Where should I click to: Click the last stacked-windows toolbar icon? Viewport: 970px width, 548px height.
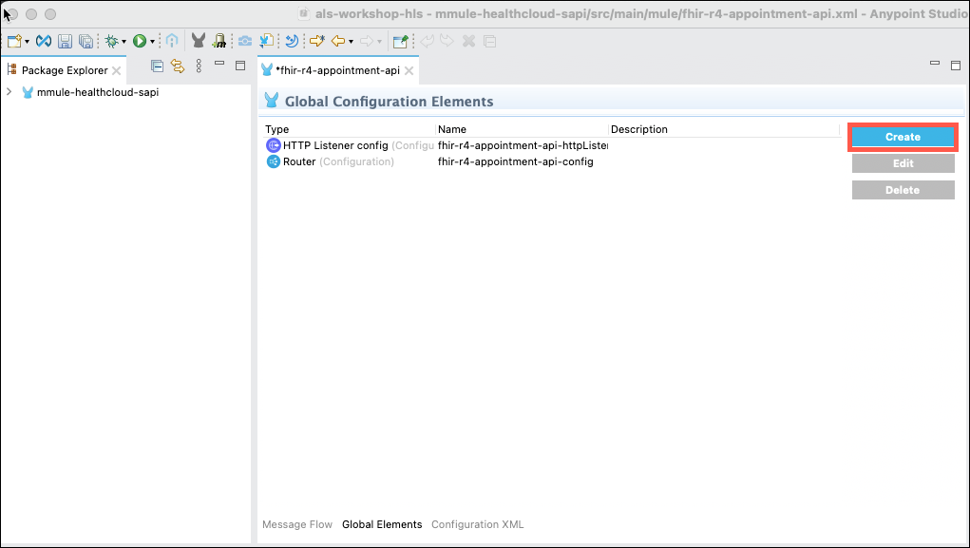tap(489, 42)
